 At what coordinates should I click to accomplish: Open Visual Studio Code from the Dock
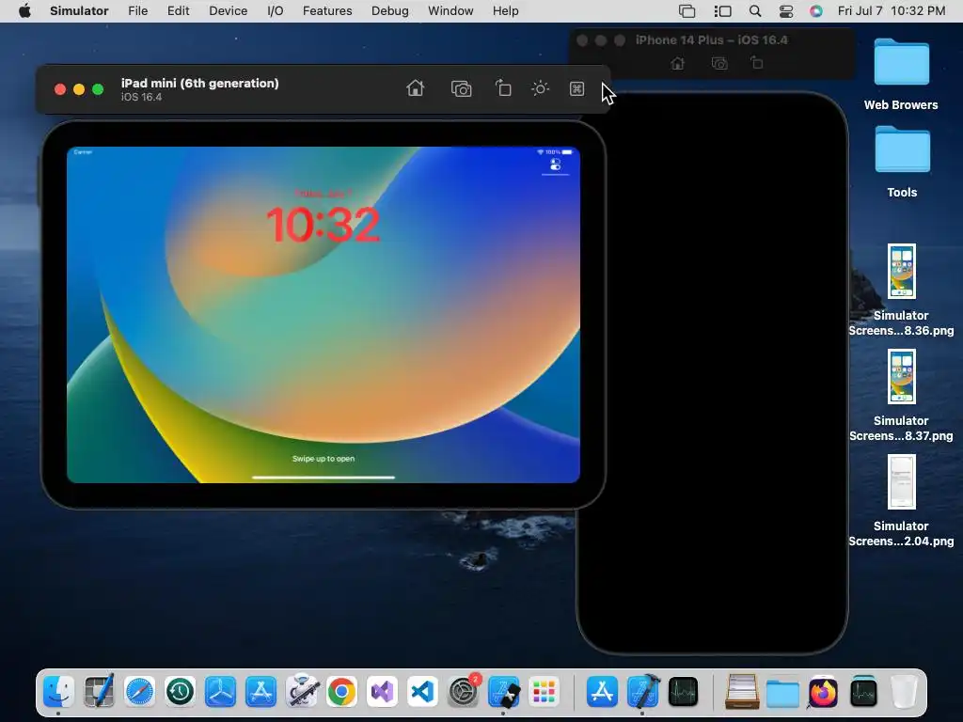click(422, 692)
